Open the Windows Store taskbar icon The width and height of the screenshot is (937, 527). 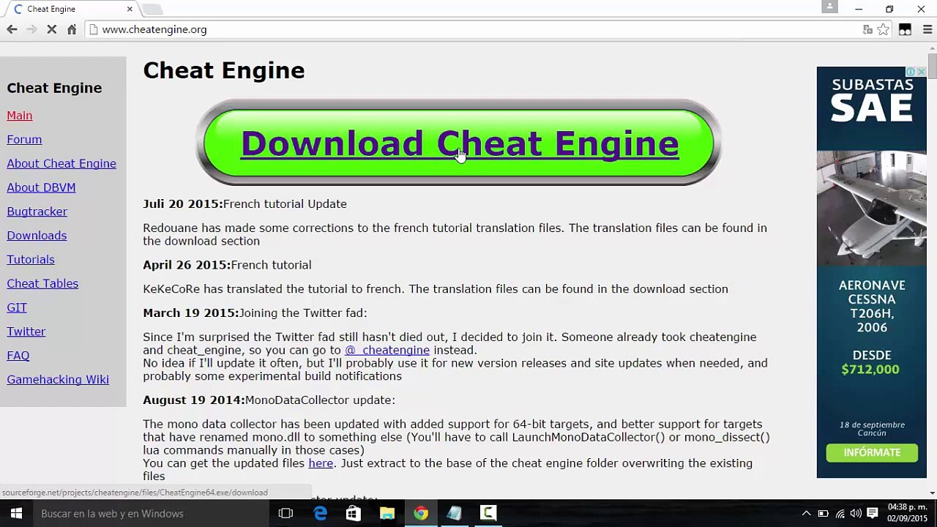tap(354, 513)
